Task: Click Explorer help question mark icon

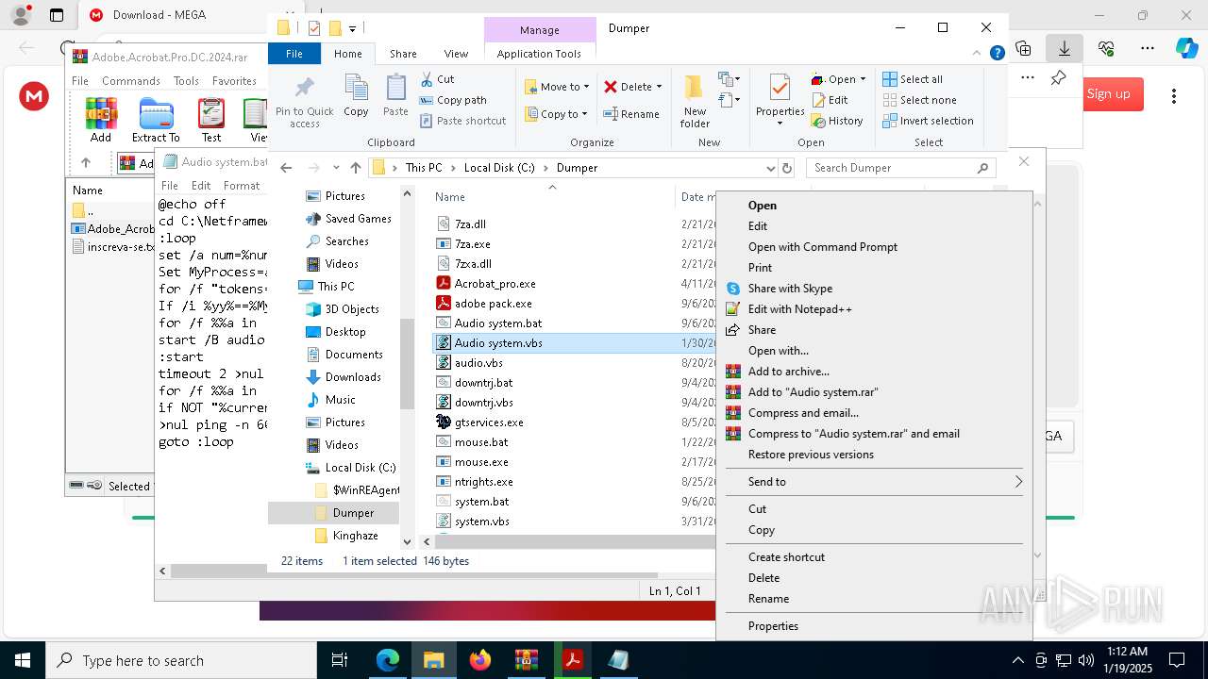Action: coord(997,54)
